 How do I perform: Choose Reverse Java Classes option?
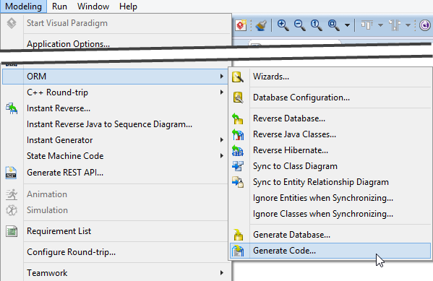click(330, 134)
